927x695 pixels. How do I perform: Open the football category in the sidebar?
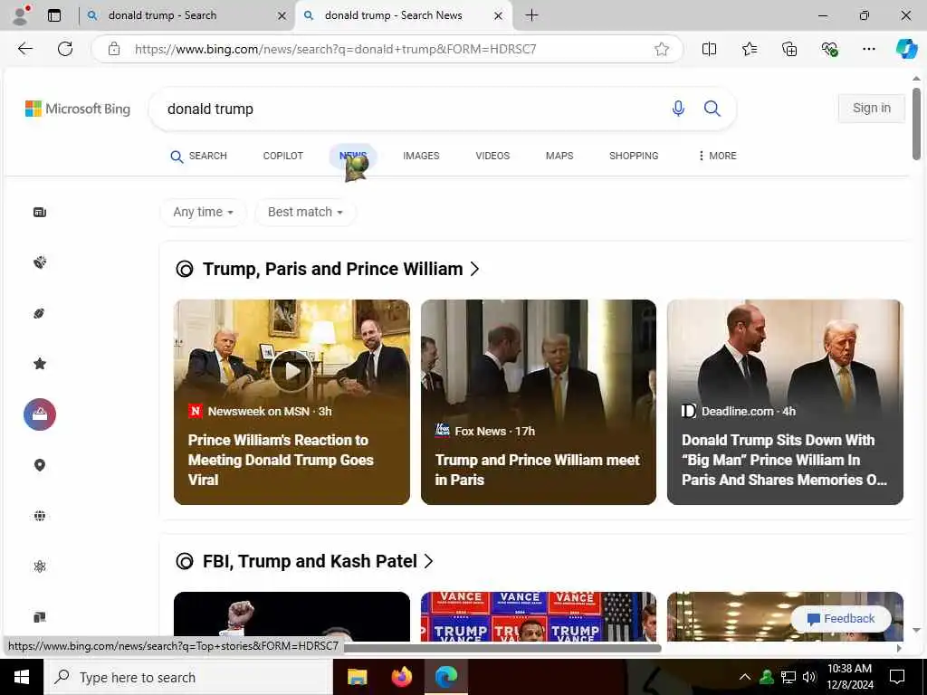pyautogui.click(x=40, y=313)
